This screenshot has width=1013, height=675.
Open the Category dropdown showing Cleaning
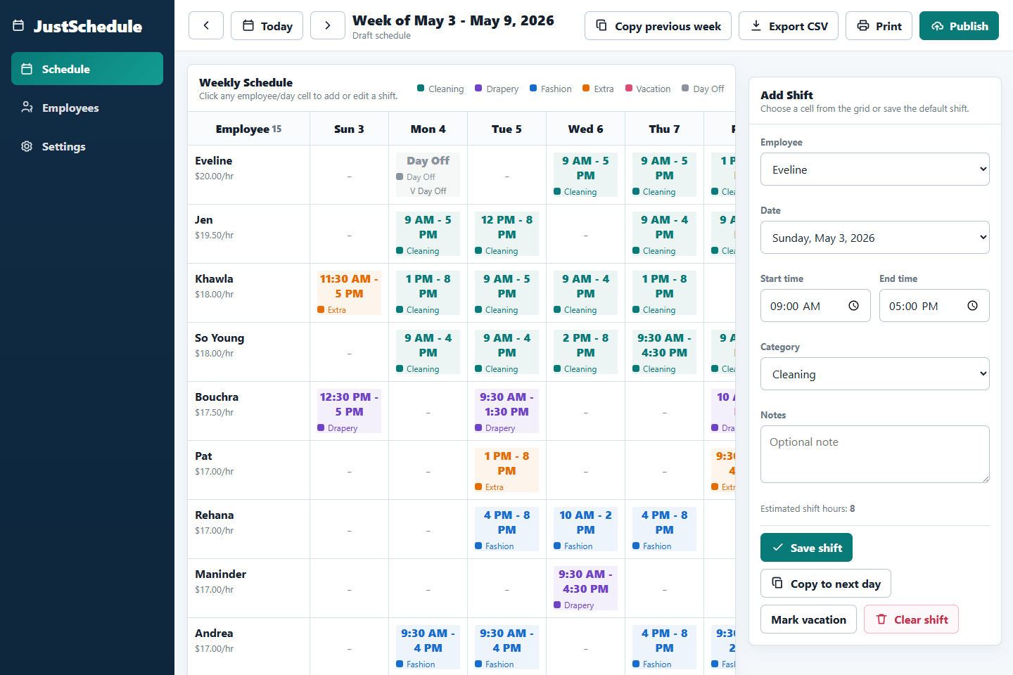(875, 374)
